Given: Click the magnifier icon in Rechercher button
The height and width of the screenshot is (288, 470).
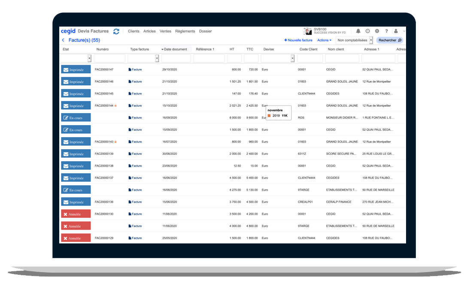Looking at the screenshot, I should 399,40.
